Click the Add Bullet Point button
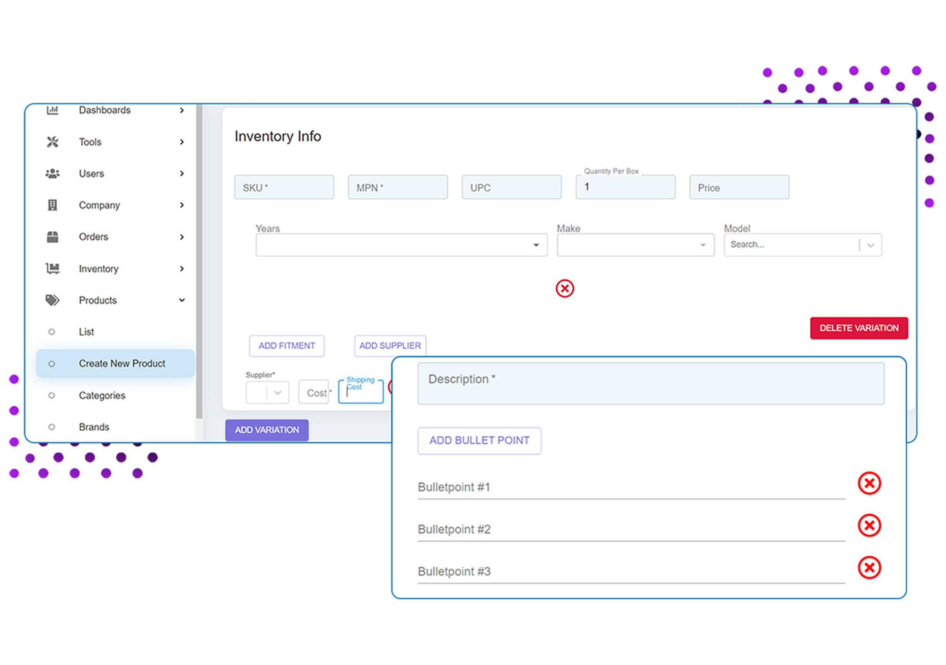 479,441
